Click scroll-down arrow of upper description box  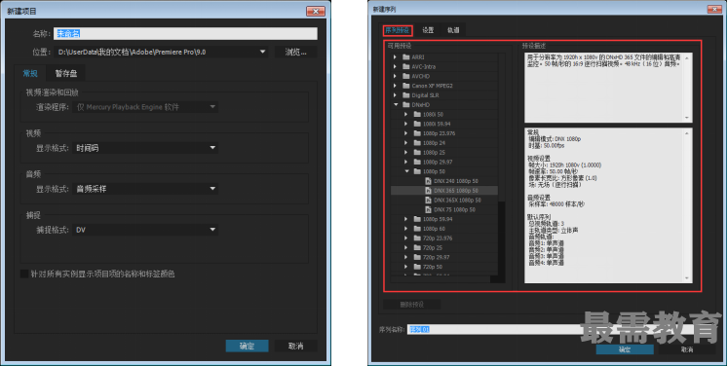pos(688,119)
